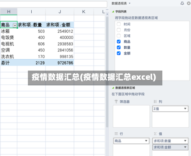Screen dimensions: 191x156
Task: Uncheck the 商品 field checkbox
Action: [x=119, y=42]
